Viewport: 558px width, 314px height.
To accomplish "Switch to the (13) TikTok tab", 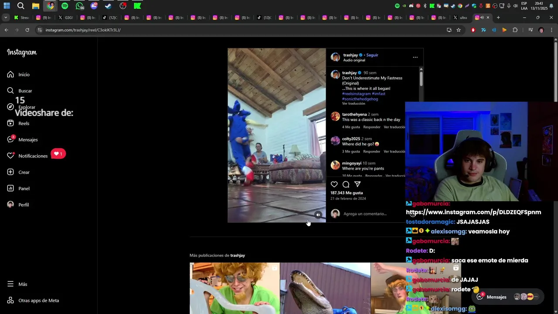I will click(x=265, y=17).
